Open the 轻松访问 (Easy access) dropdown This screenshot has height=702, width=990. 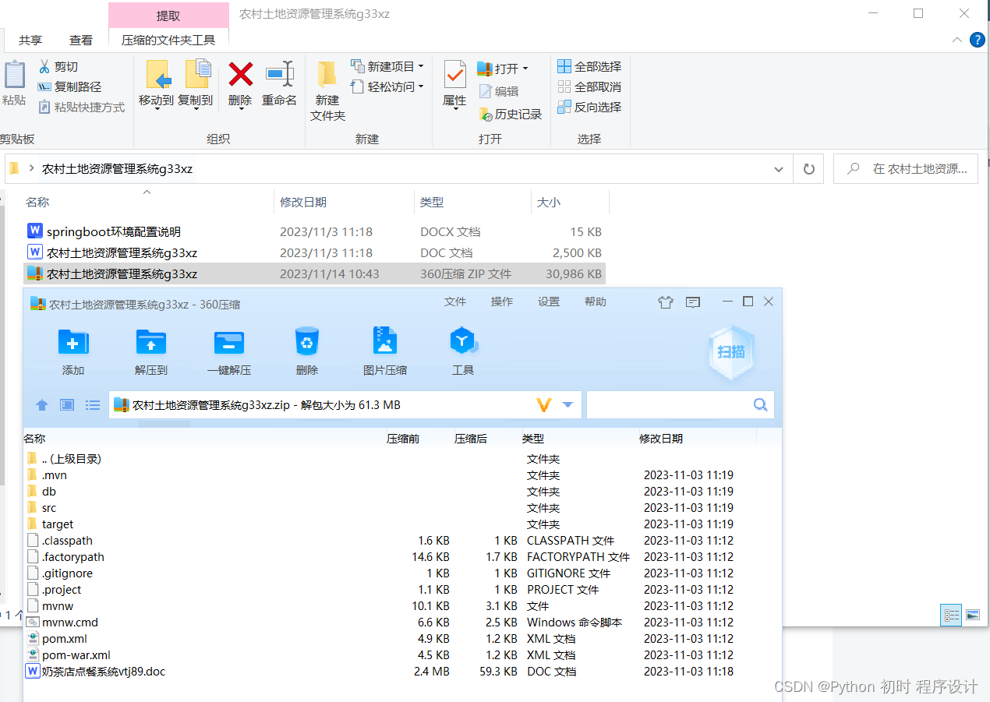click(x=387, y=86)
